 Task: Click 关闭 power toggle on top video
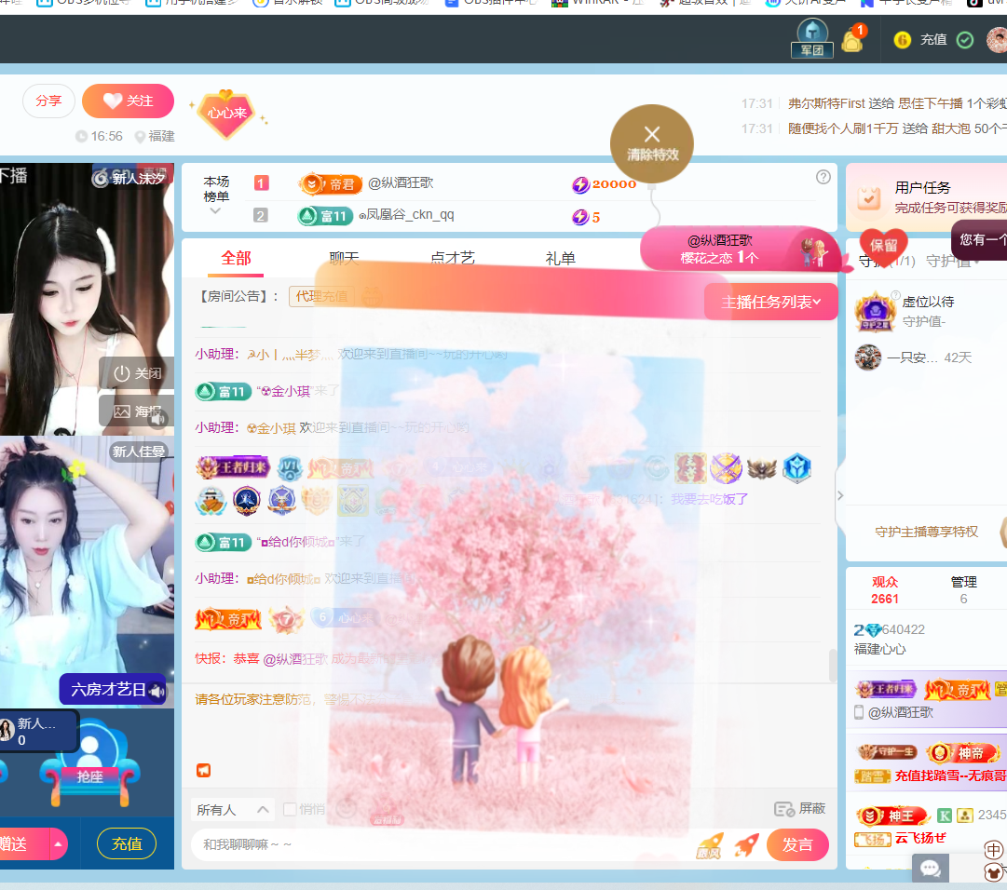tap(137, 372)
